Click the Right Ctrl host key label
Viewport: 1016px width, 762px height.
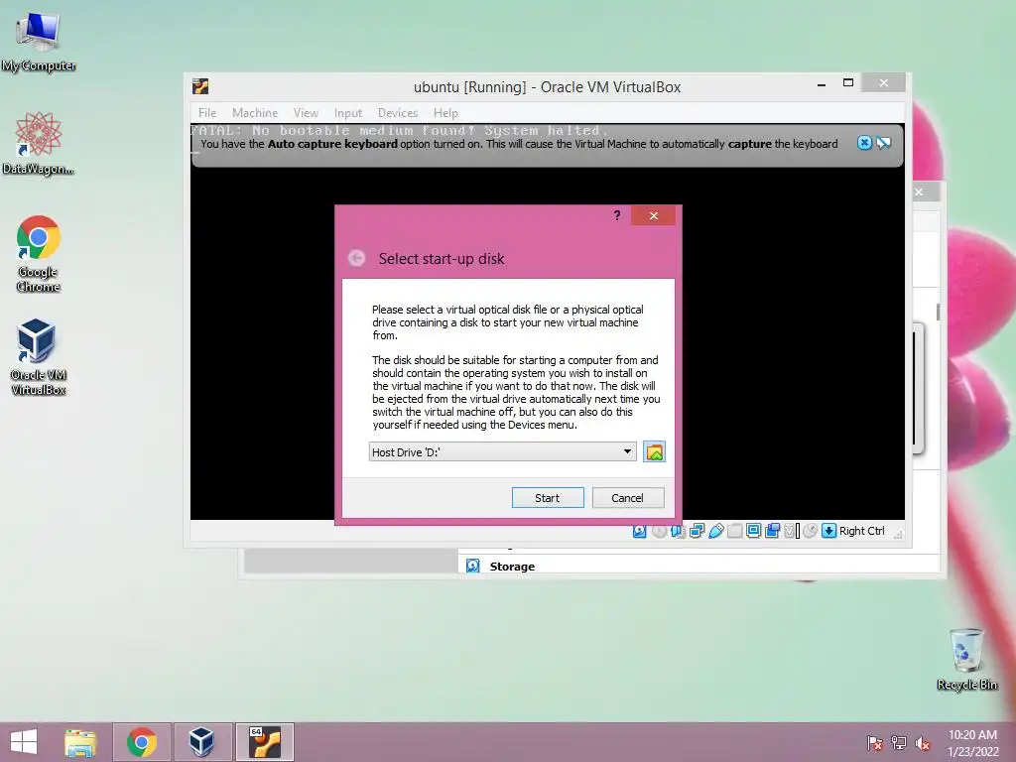(862, 531)
